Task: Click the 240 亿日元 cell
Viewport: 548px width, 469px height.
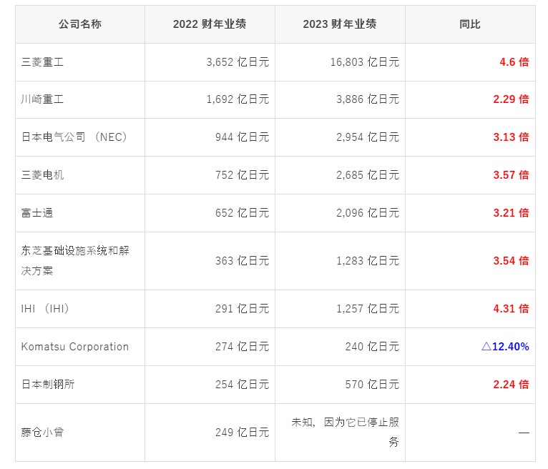Action: tap(340, 347)
